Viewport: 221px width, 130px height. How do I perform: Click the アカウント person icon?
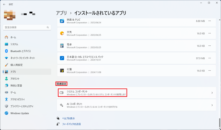click(6, 79)
